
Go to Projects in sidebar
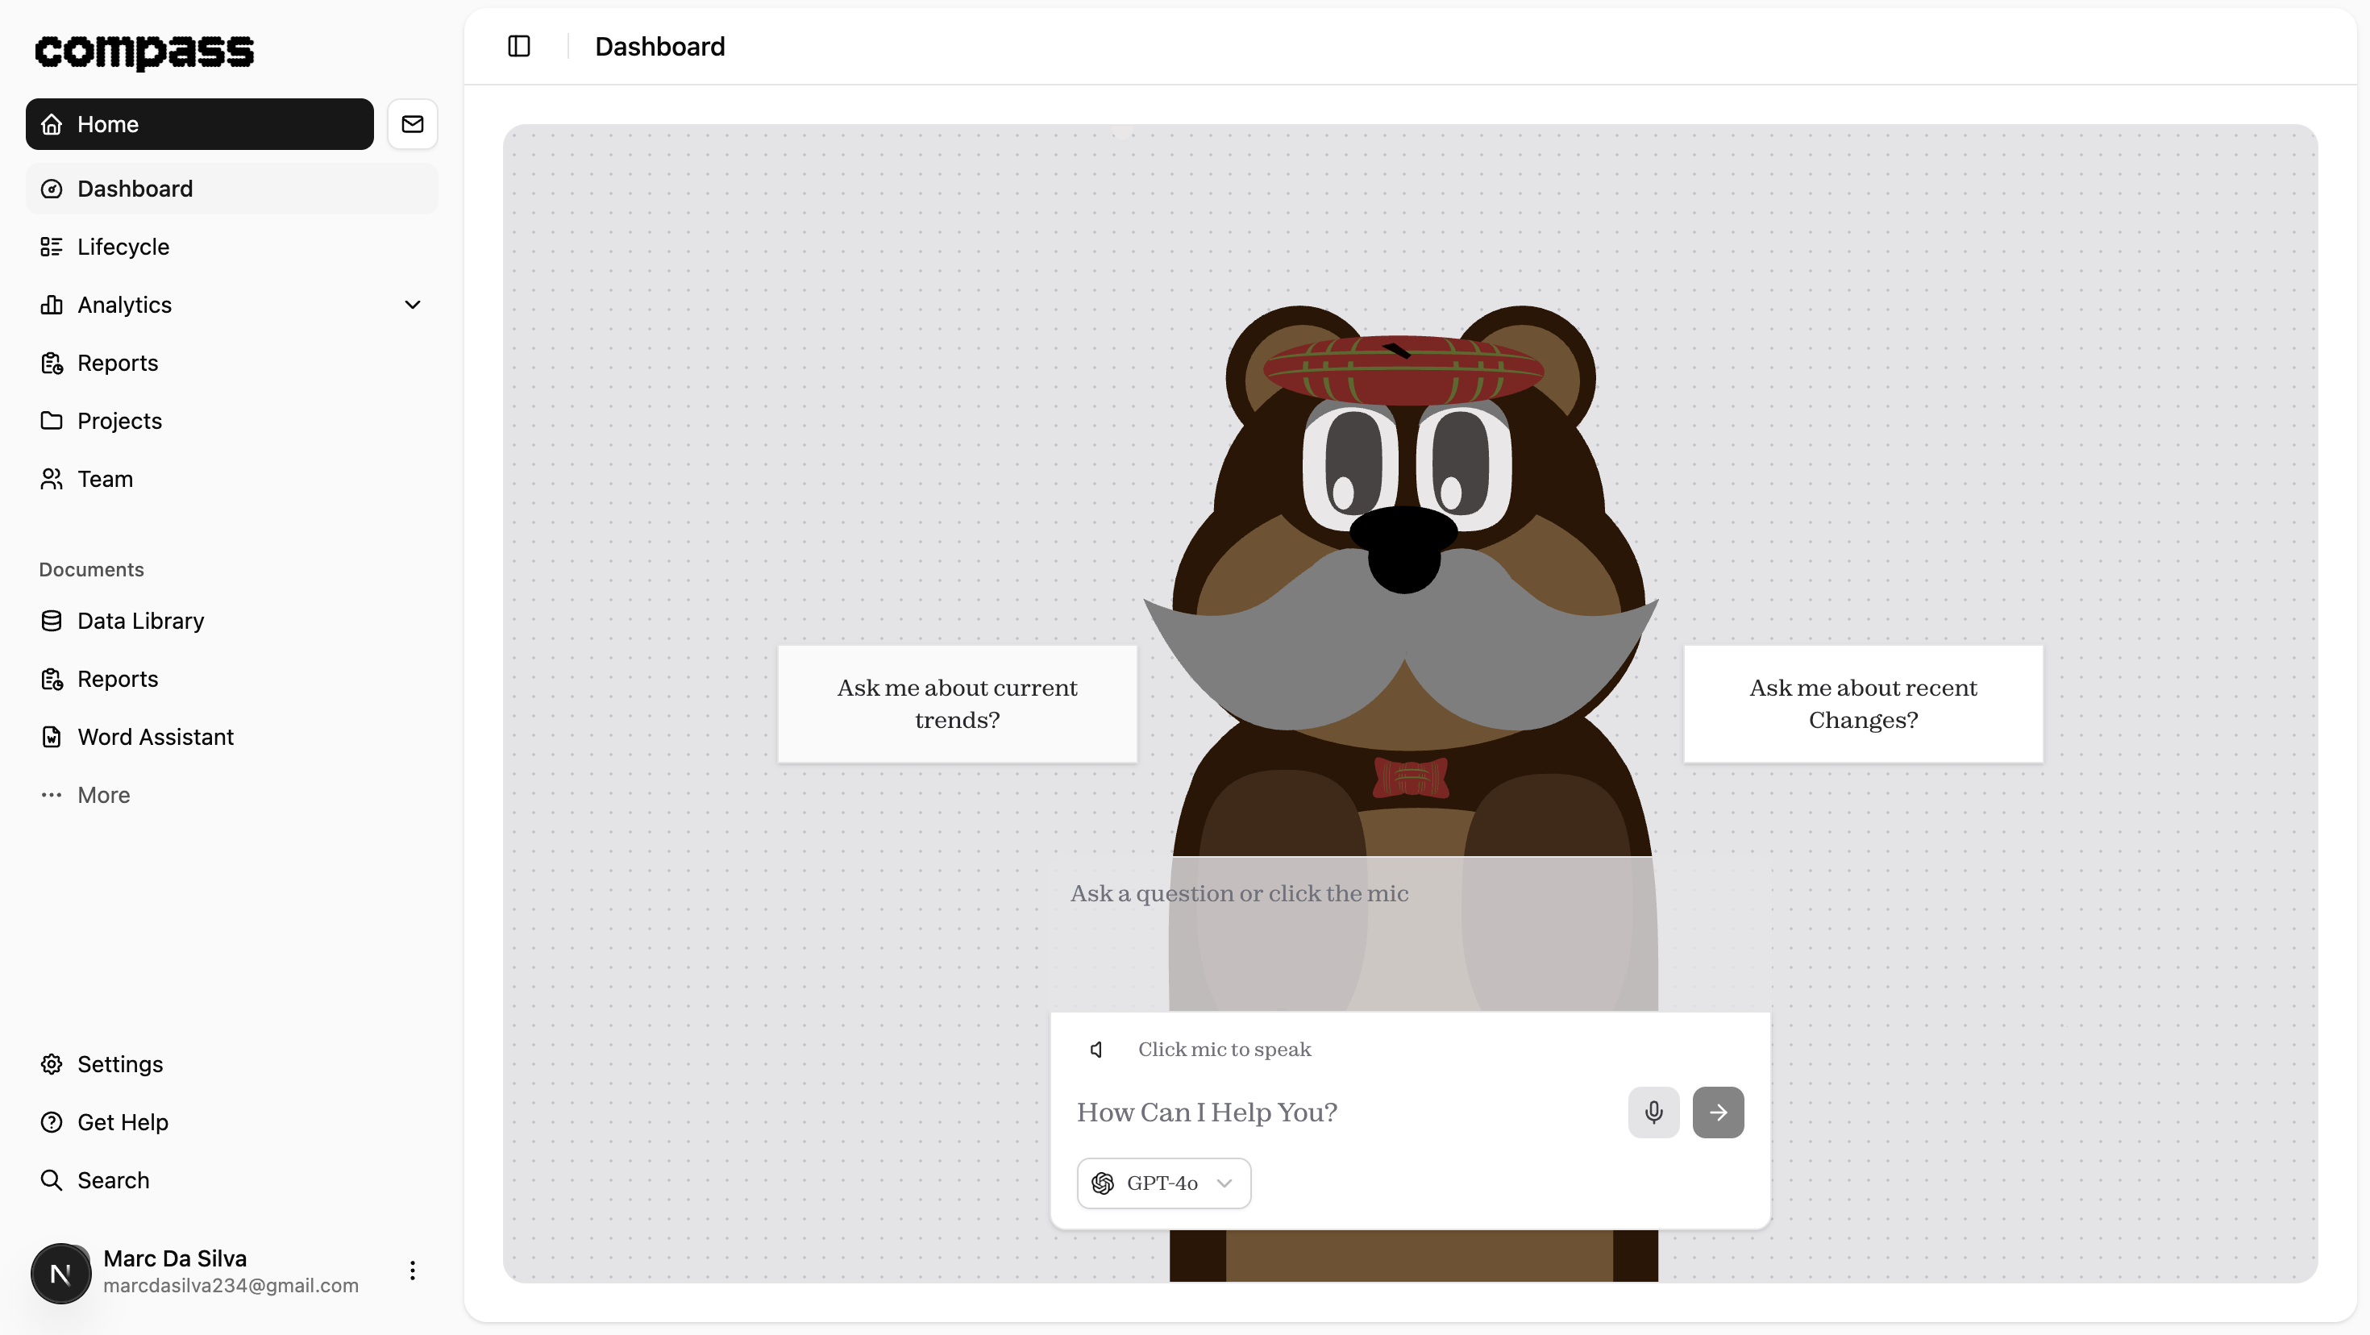(119, 421)
